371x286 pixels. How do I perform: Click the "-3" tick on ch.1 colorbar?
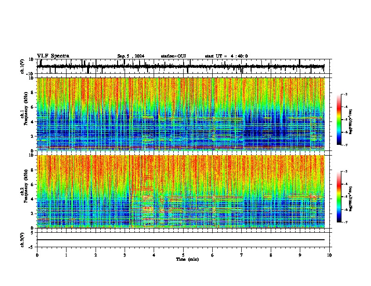pyautogui.click(x=345, y=94)
